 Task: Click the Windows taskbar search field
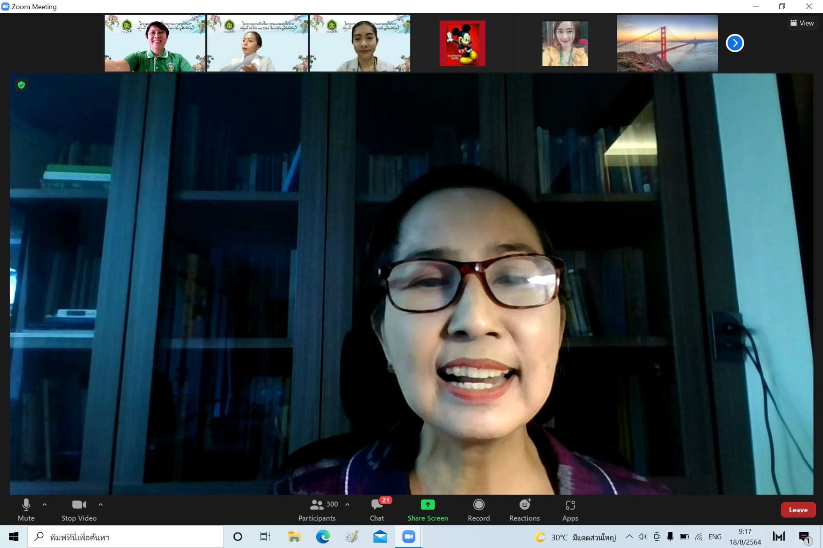(125, 537)
